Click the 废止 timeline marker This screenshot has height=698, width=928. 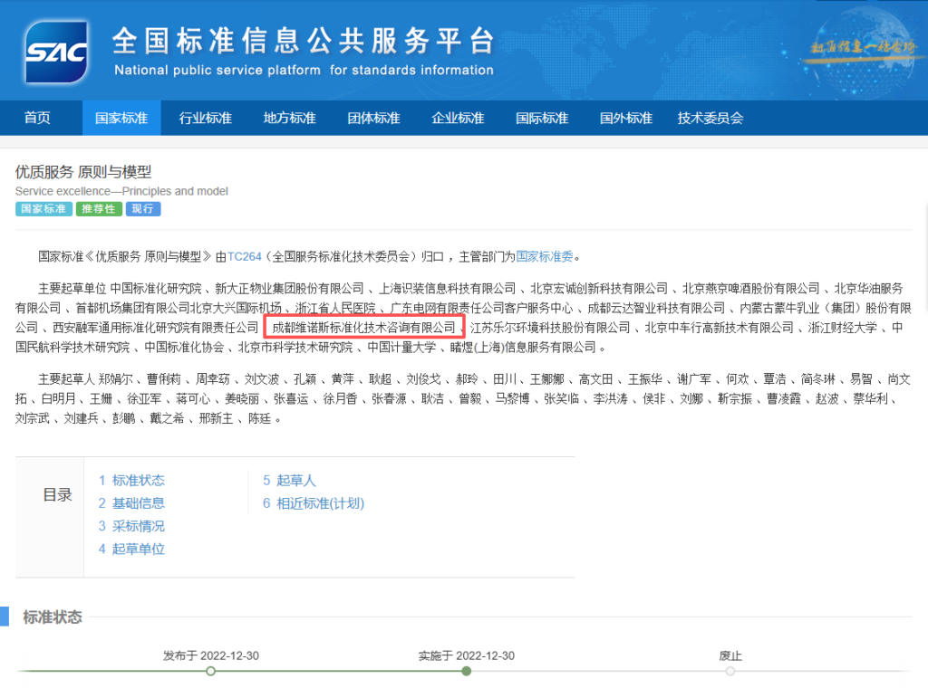point(730,671)
